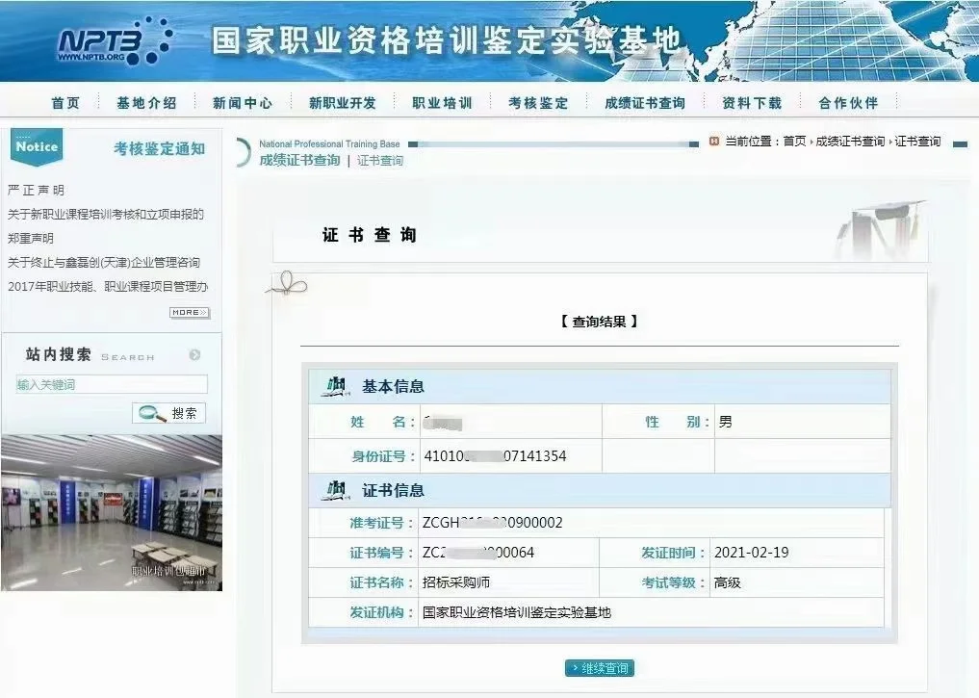Image resolution: width=979 pixels, height=698 pixels.
Task: Click the Notice flag icon
Action: (x=35, y=146)
